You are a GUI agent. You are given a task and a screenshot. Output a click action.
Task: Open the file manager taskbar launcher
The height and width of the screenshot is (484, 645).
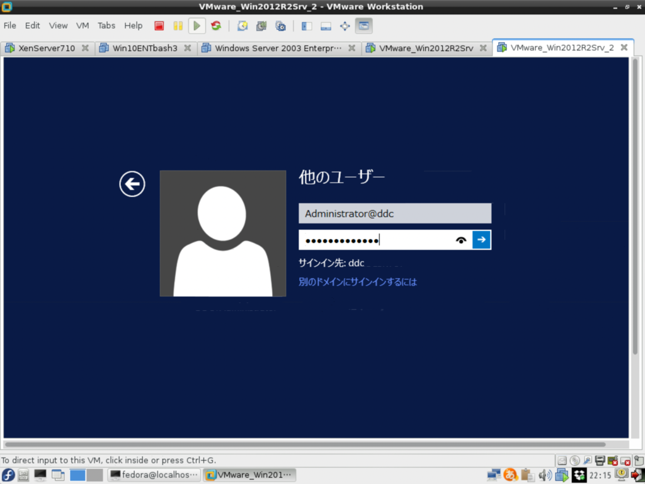tap(23, 475)
